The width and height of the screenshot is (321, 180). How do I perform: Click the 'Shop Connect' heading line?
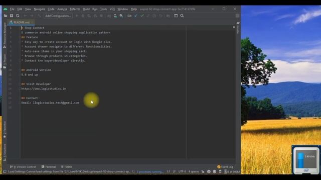[33, 28]
